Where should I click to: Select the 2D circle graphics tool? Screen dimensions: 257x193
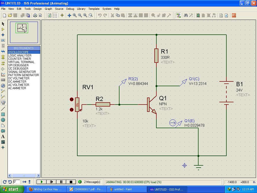3,120
